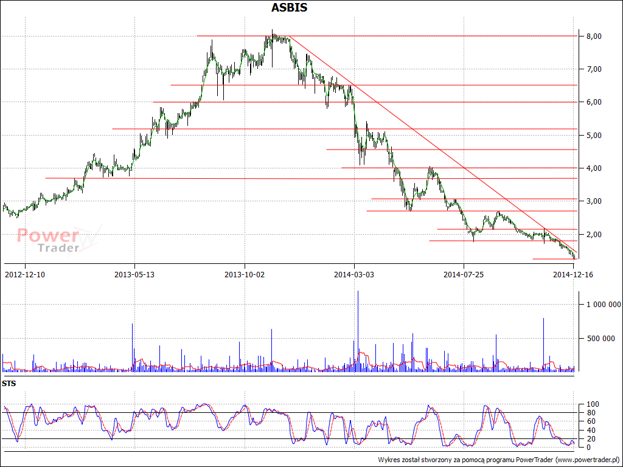Screen dimensions: 623x467
Task: Click the 2014-12-16 date label
Action: 573,274
